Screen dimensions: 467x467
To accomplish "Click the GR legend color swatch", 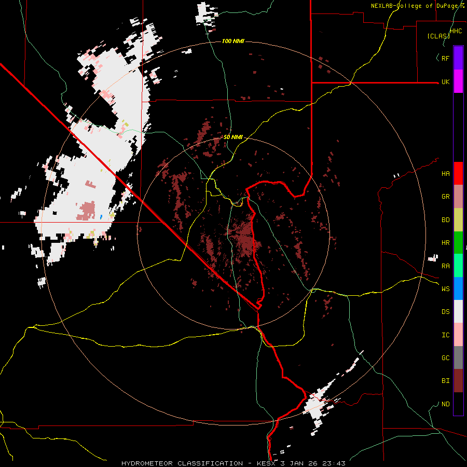I will pos(458,197).
